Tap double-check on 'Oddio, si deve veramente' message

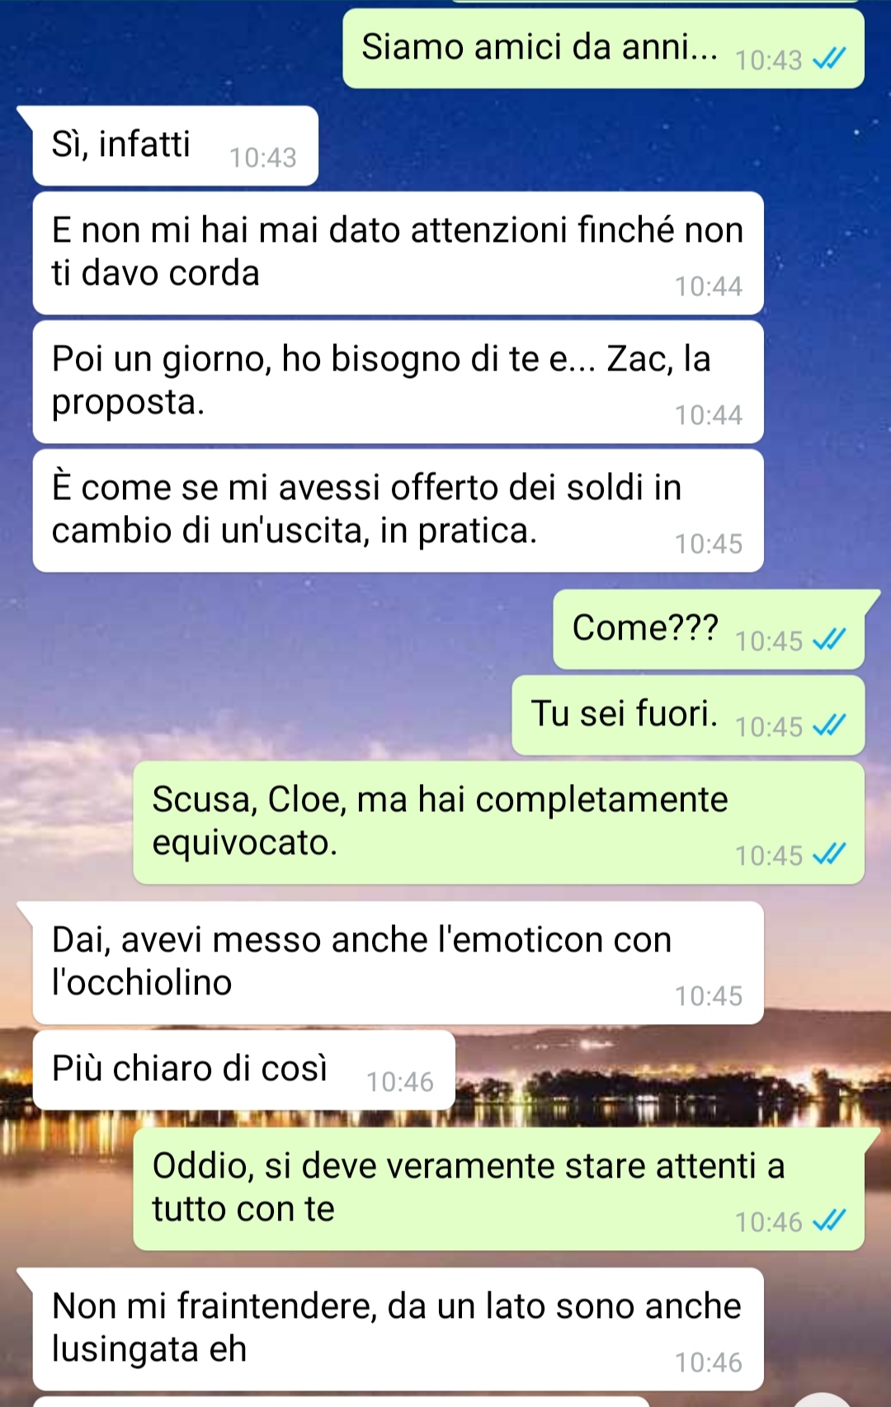(x=829, y=1221)
